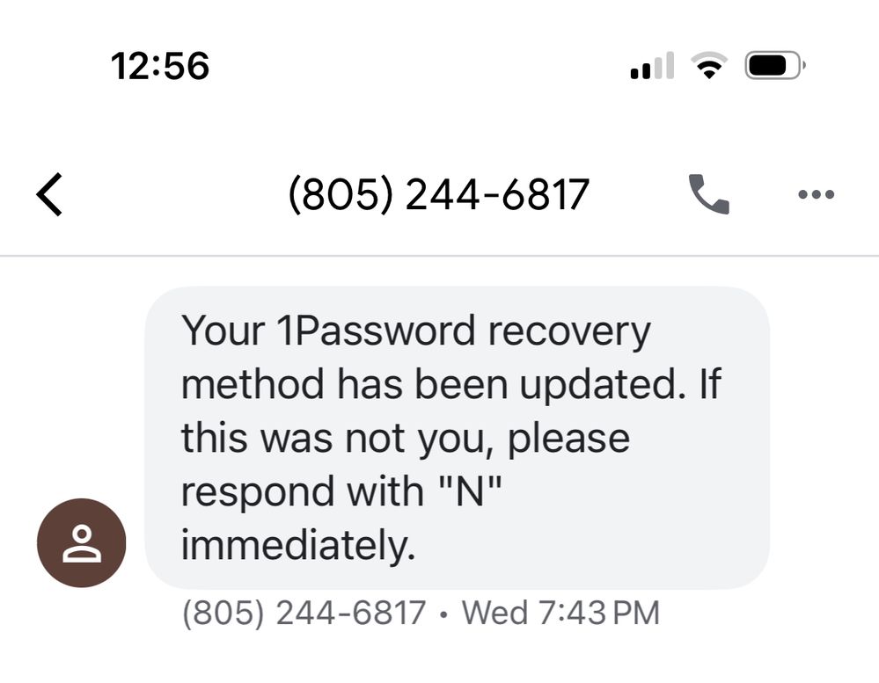Image resolution: width=879 pixels, height=683 pixels.
Task: Tap the cellular signal bars icon
Action: click(x=652, y=67)
